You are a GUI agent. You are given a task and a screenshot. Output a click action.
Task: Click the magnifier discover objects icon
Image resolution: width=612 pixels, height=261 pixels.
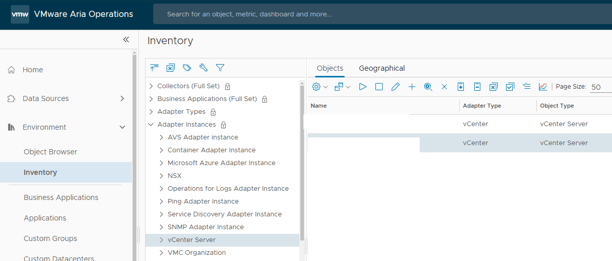click(428, 87)
